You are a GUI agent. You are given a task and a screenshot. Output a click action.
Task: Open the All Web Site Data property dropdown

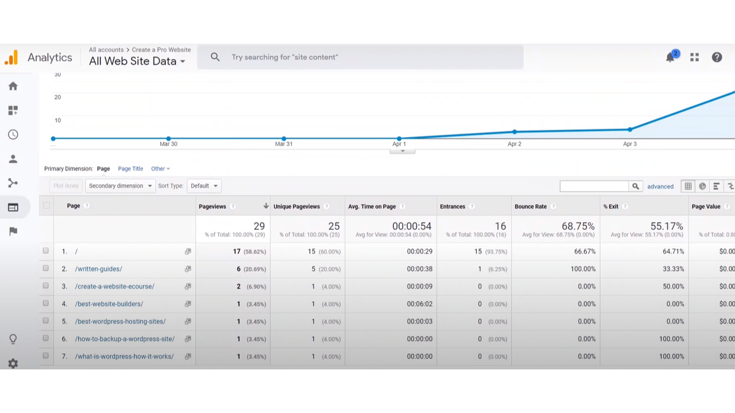click(137, 61)
